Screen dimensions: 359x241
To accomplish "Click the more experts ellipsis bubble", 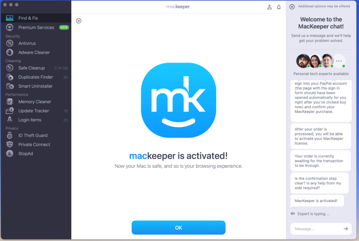I will [x=339, y=61].
